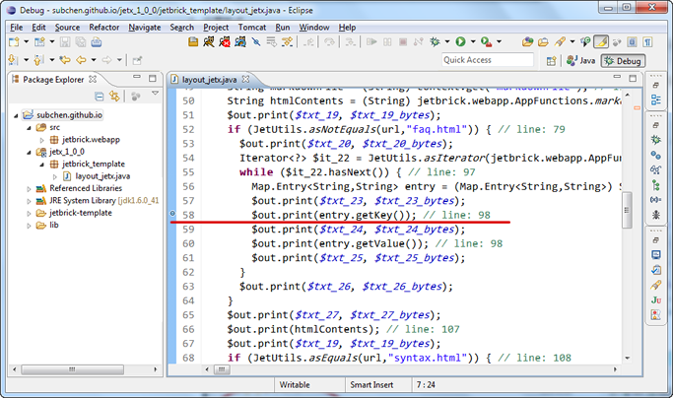Image resolution: width=673 pixels, height=398 pixels.
Task: Collapse all in Package Explorer
Action: (x=100, y=96)
